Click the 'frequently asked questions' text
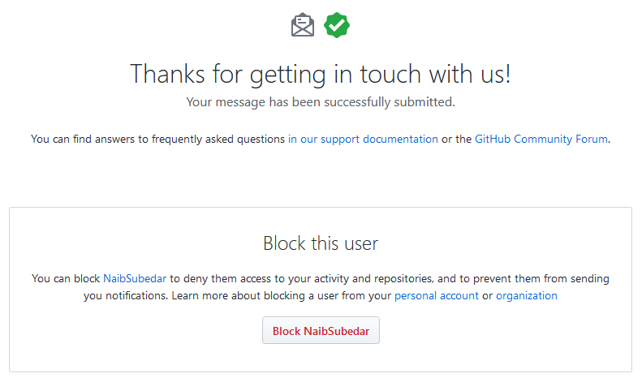Image resolution: width=642 pixels, height=378 pixels. [218, 139]
